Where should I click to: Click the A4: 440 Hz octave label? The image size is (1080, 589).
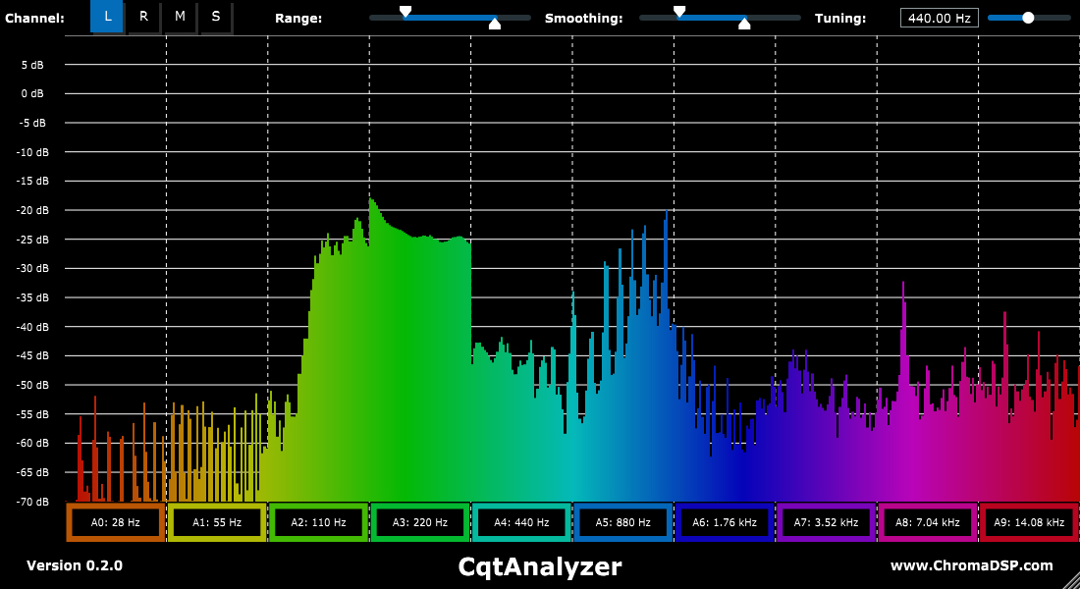pos(521,522)
